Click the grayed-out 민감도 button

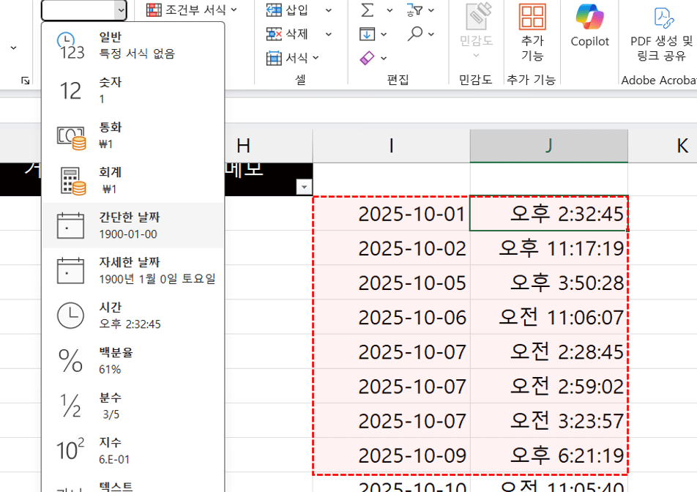point(475,29)
